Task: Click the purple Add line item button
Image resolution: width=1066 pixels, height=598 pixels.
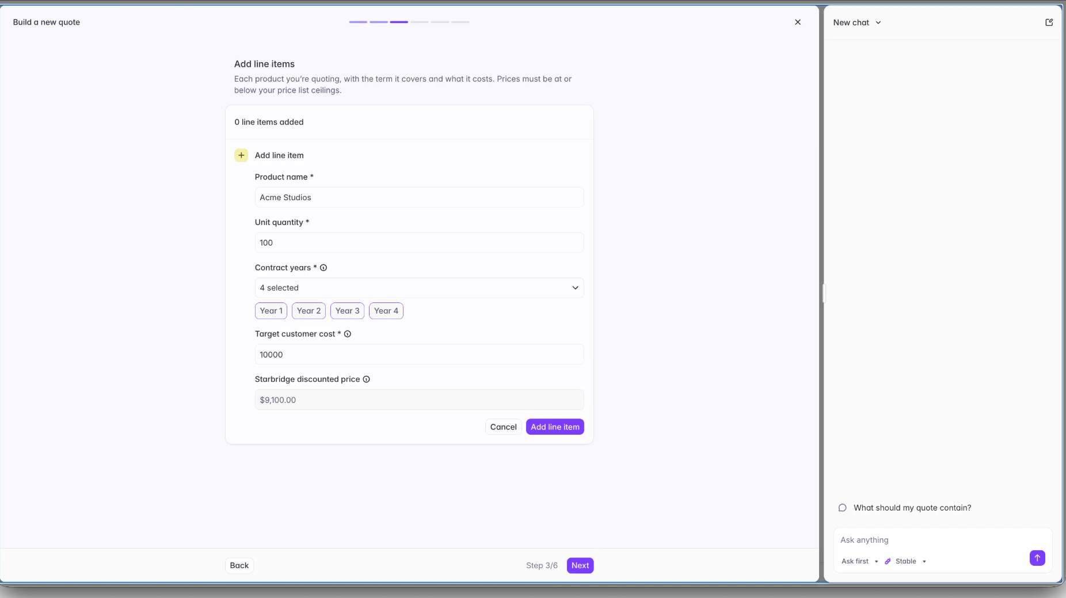Action: tap(555, 427)
